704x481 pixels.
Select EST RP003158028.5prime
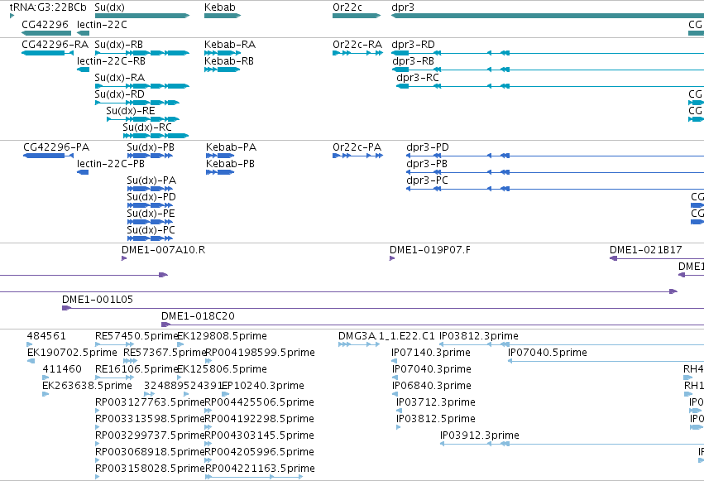click(98, 477)
